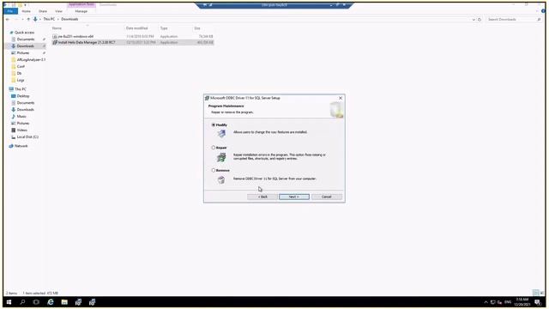Select the Remove radio button
549x309 pixels.
tap(214, 170)
